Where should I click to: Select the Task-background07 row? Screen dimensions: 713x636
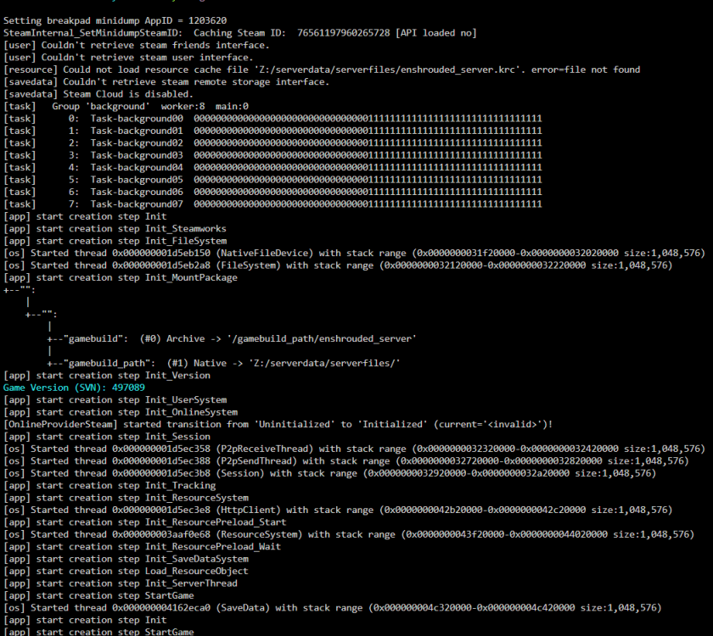click(272, 204)
